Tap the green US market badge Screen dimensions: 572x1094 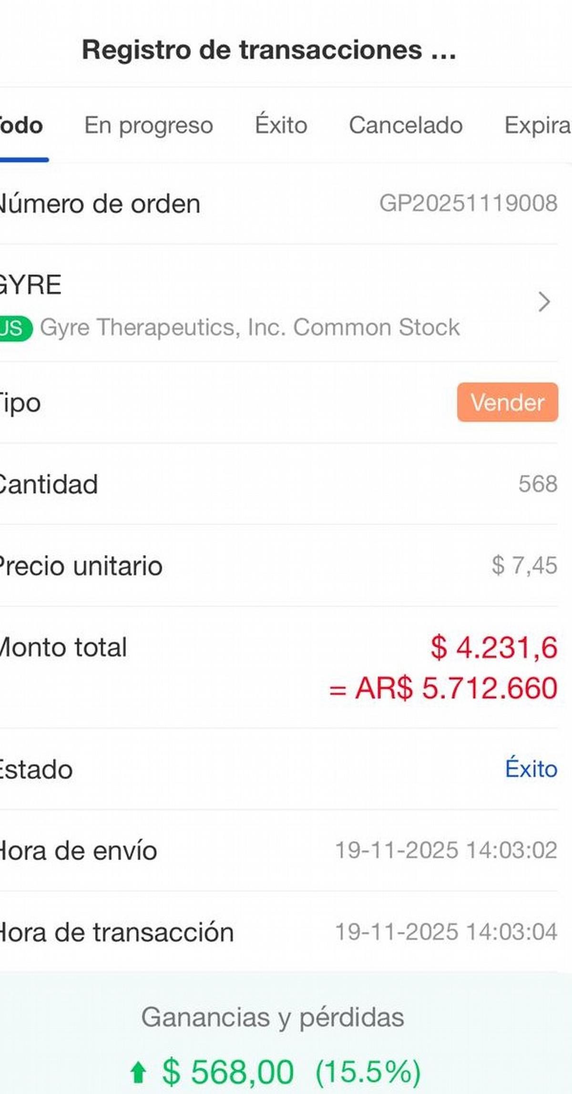pos(14,328)
